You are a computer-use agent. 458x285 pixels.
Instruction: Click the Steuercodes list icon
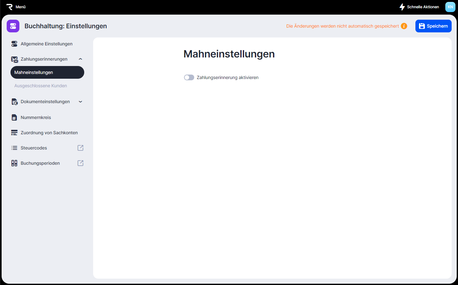tap(14, 148)
